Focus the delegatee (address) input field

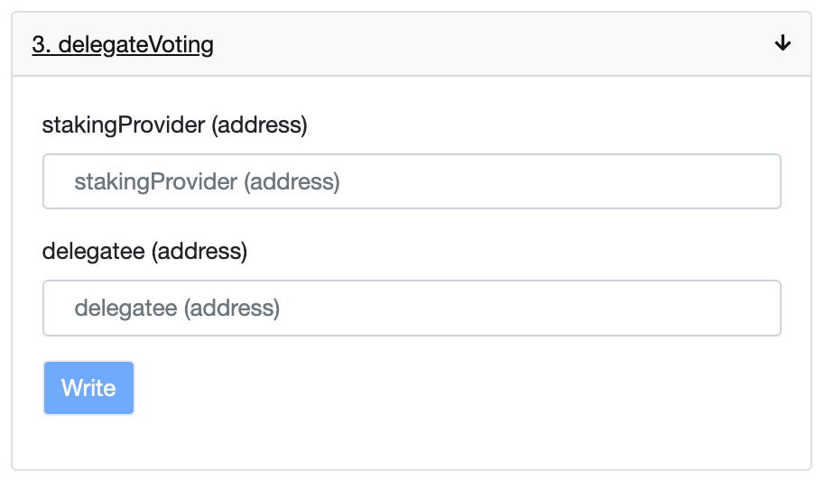pyautogui.click(x=412, y=308)
